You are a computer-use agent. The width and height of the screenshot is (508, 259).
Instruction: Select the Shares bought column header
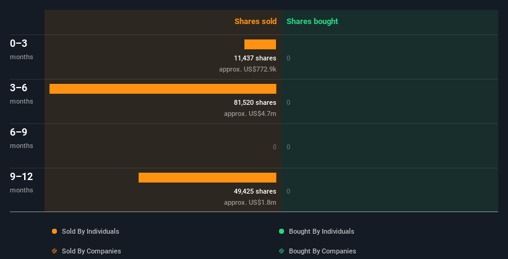tap(312, 22)
